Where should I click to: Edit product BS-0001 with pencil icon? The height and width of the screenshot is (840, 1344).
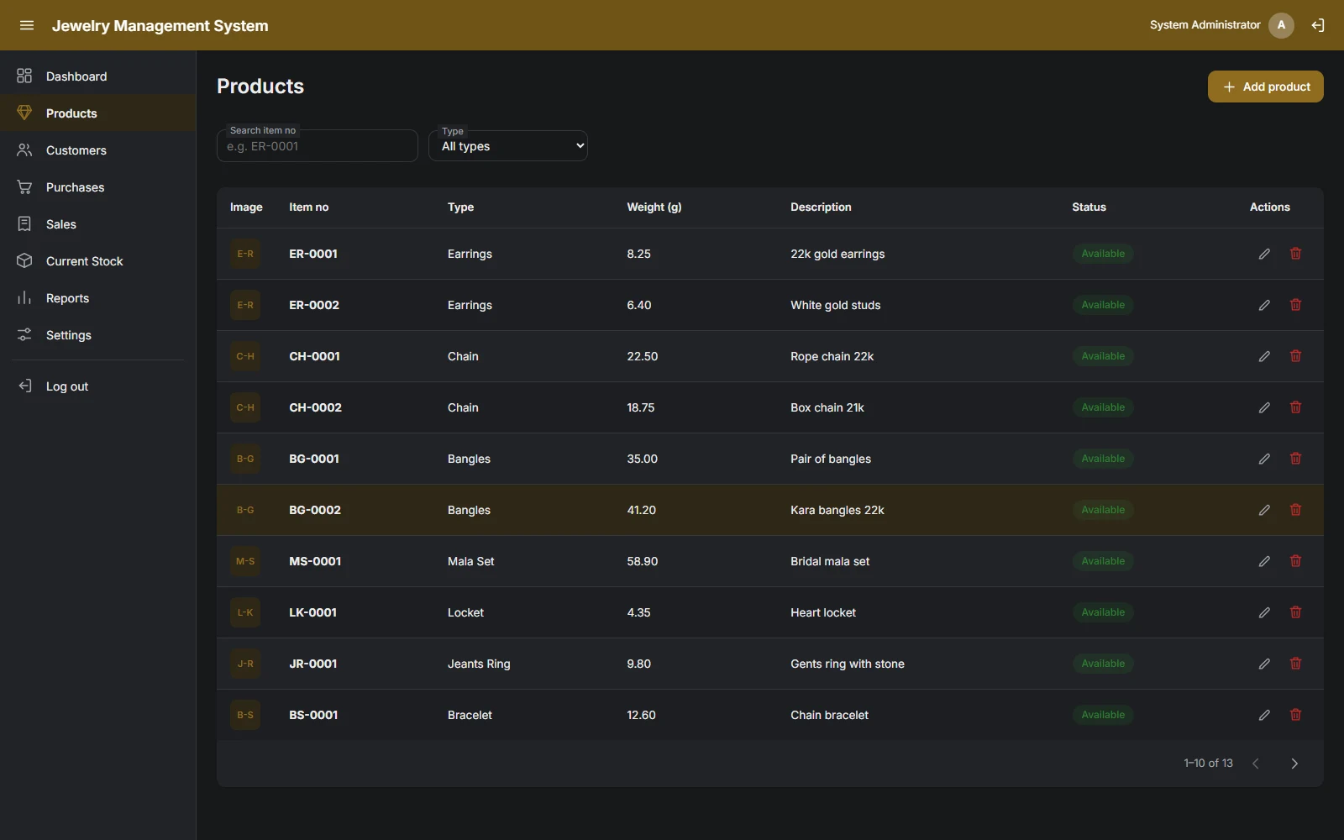(1264, 715)
